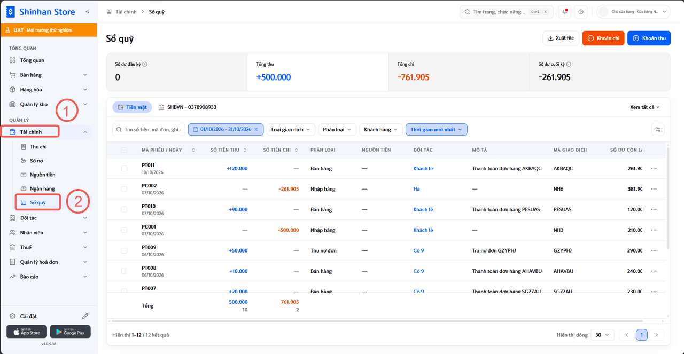Open the help question-mark icon
The image size is (684, 354).
(x=581, y=12)
